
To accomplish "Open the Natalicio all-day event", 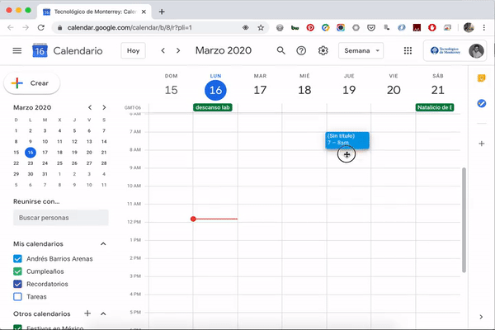I will coord(435,107).
